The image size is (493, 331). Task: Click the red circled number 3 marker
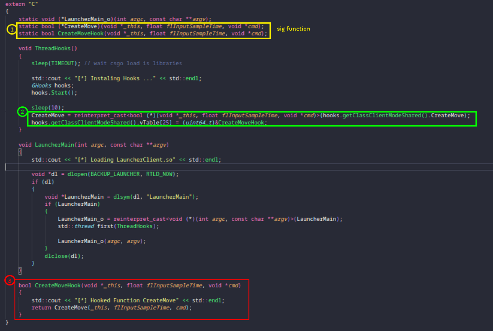pyautogui.click(x=10, y=280)
